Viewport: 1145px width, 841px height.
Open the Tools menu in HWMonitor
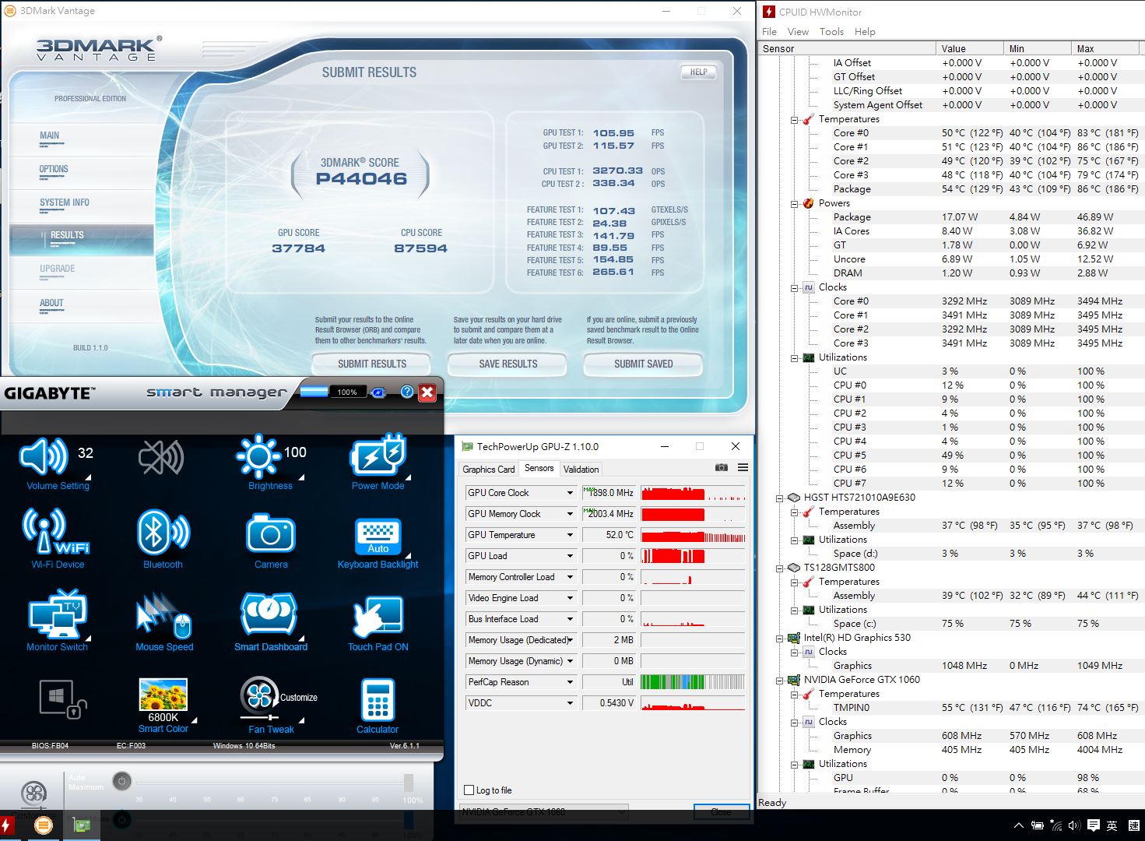[831, 32]
